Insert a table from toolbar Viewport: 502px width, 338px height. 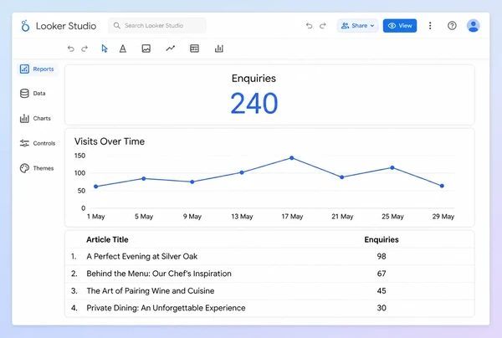point(194,49)
